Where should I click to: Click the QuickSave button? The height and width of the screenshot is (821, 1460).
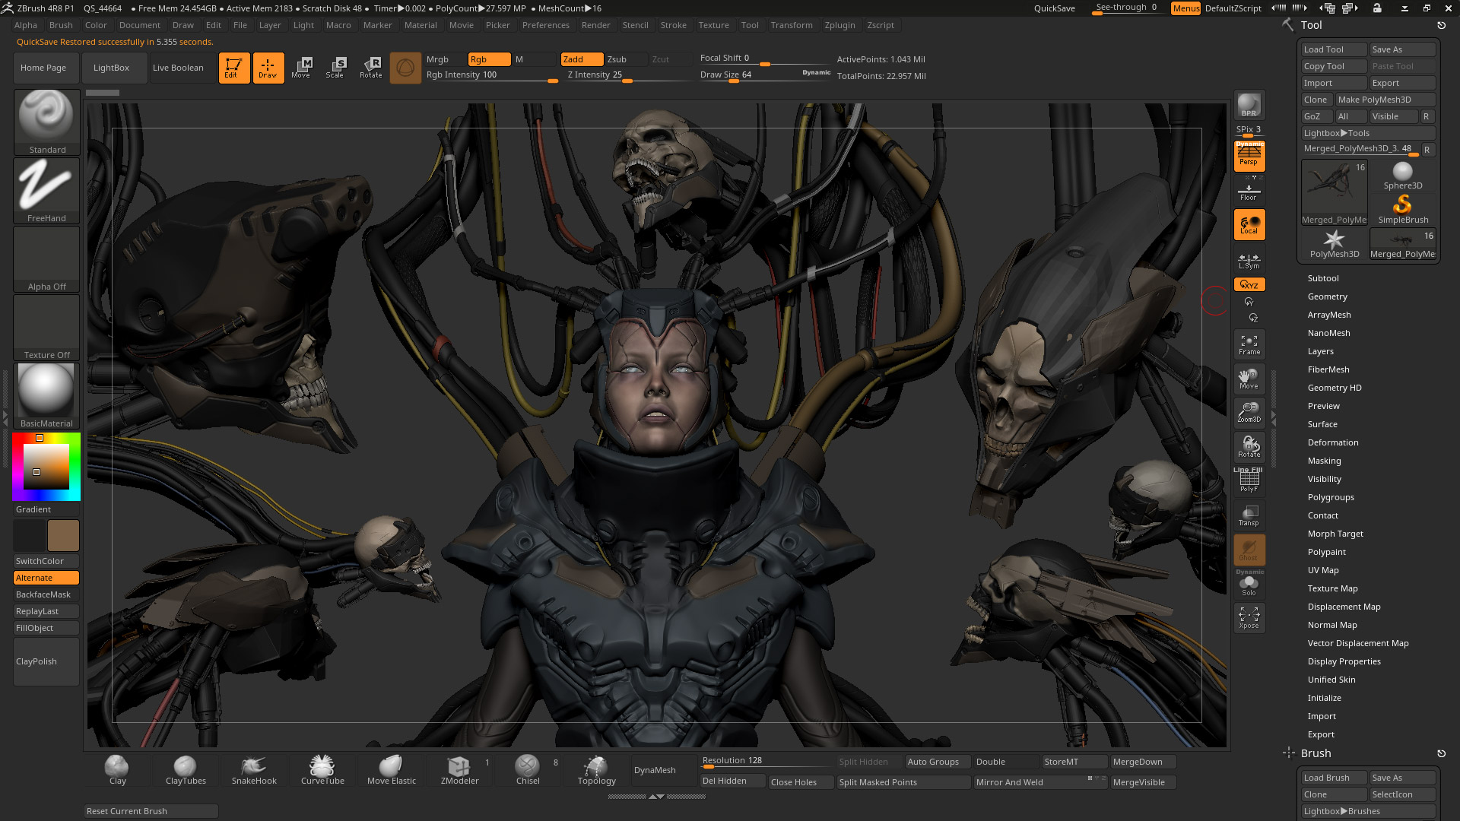click(1054, 8)
